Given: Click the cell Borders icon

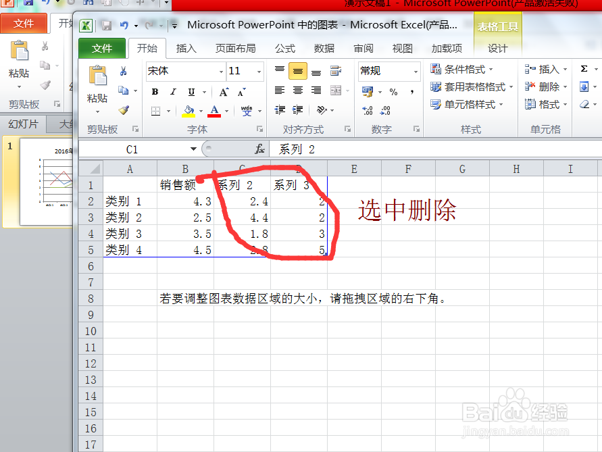Looking at the screenshot, I should coord(156,111).
